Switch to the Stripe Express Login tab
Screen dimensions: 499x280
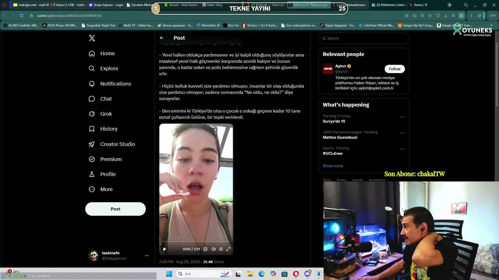[106, 5]
